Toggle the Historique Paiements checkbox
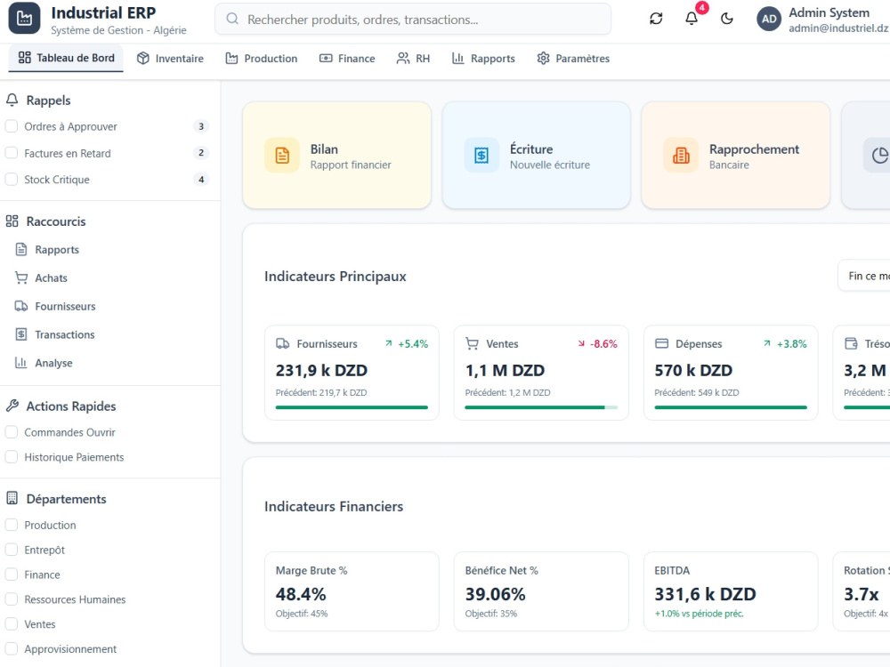Image resolution: width=890 pixels, height=667 pixels. click(x=12, y=456)
